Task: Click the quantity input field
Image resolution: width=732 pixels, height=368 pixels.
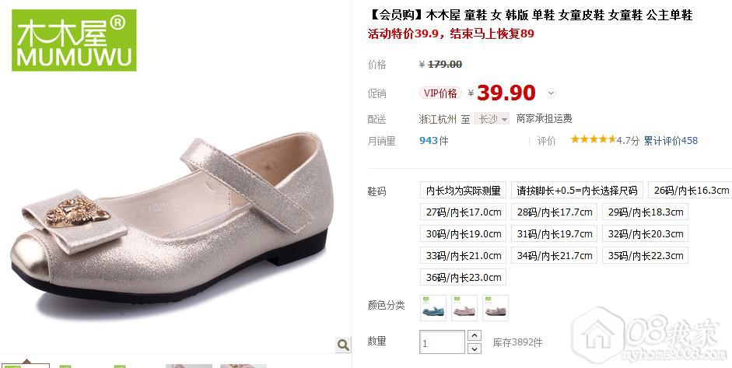Action: [442, 342]
